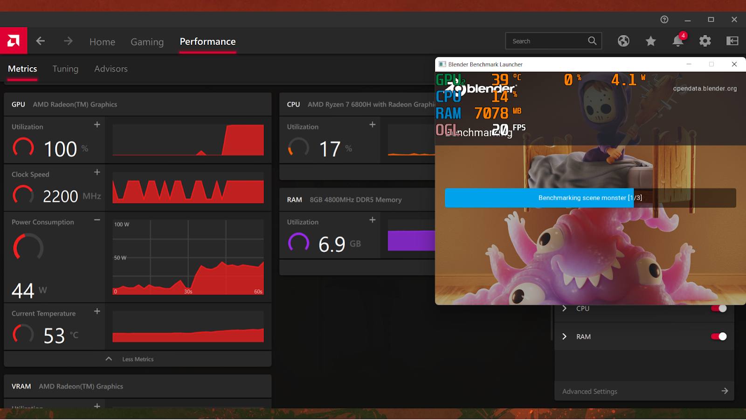Click into the Search field

point(553,41)
